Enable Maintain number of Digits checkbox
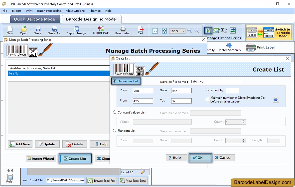This screenshot has height=187, width=295. [x=207, y=99]
